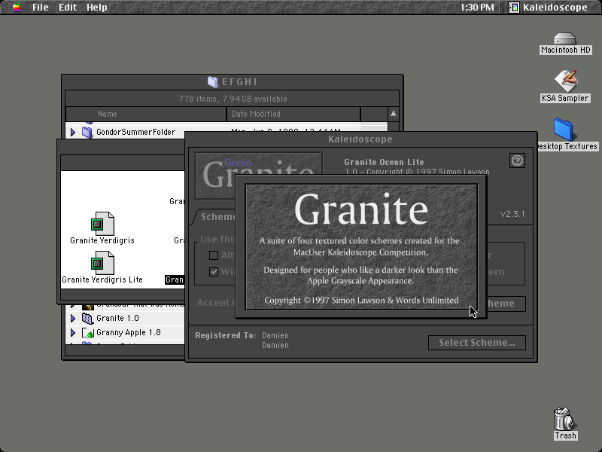Screen dimensions: 602x452
Task: Click the Kaleidoscope window title bar
Action: pos(360,139)
